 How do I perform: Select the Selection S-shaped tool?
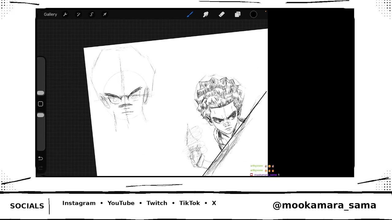pyautogui.click(x=92, y=14)
